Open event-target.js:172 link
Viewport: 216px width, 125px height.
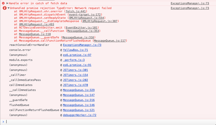(85, 15)
